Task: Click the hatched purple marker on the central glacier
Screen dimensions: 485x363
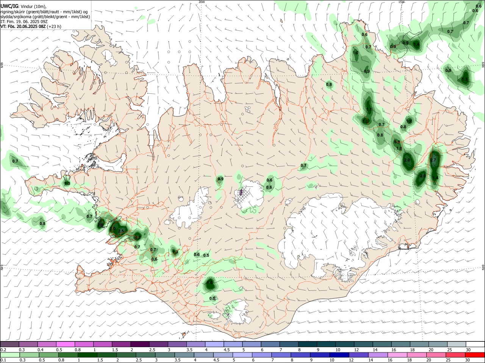Action: 241,193
